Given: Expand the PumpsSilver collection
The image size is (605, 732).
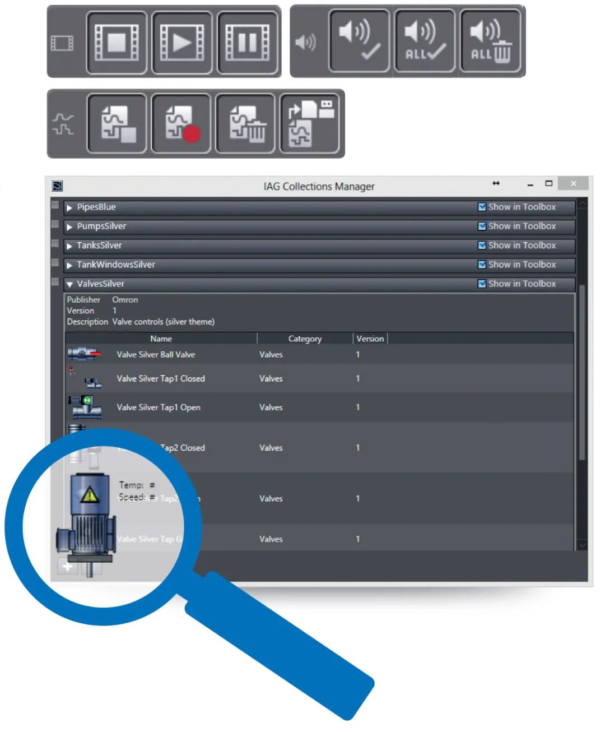Looking at the screenshot, I should click(x=69, y=227).
